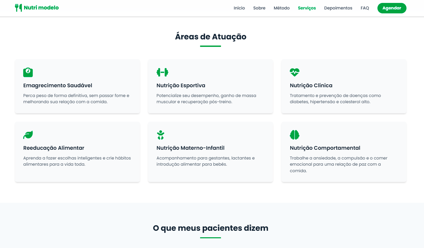This screenshot has height=248, width=424.
Task: Go to Início in the navigation
Action: click(239, 8)
